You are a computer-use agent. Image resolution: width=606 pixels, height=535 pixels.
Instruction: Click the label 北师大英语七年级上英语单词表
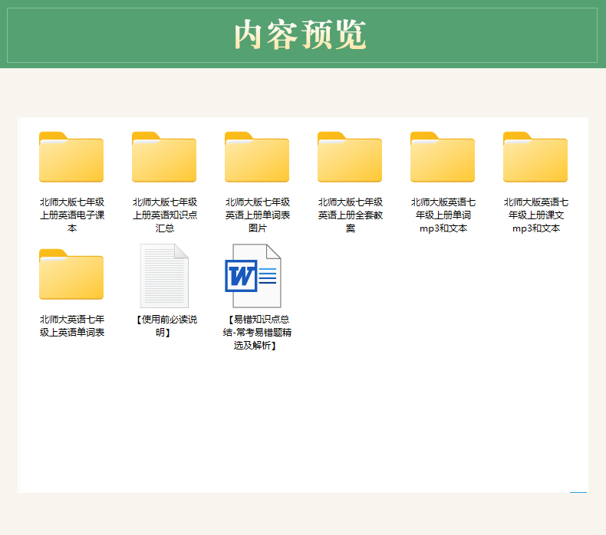[x=72, y=326]
